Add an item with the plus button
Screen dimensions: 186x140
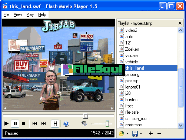[151, 133]
